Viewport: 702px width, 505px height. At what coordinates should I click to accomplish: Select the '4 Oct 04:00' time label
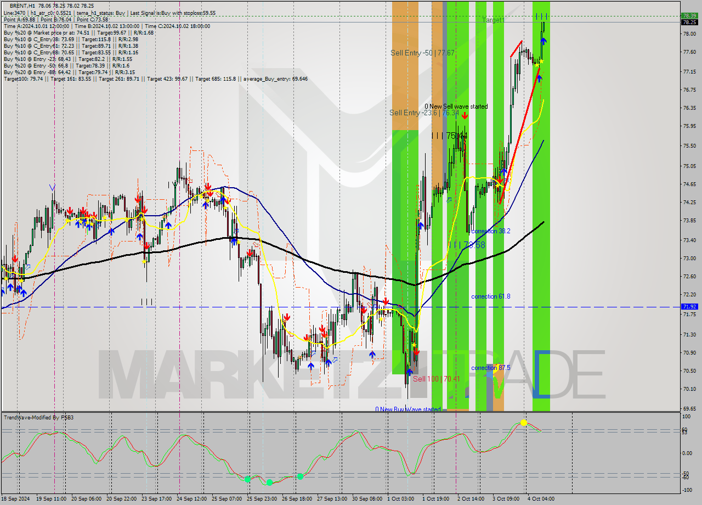[541, 499]
